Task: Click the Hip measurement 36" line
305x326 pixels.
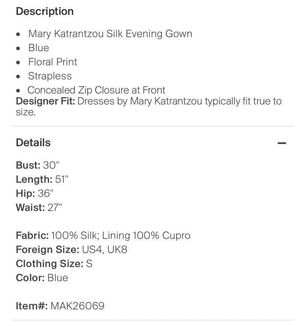Action: (35, 193)
